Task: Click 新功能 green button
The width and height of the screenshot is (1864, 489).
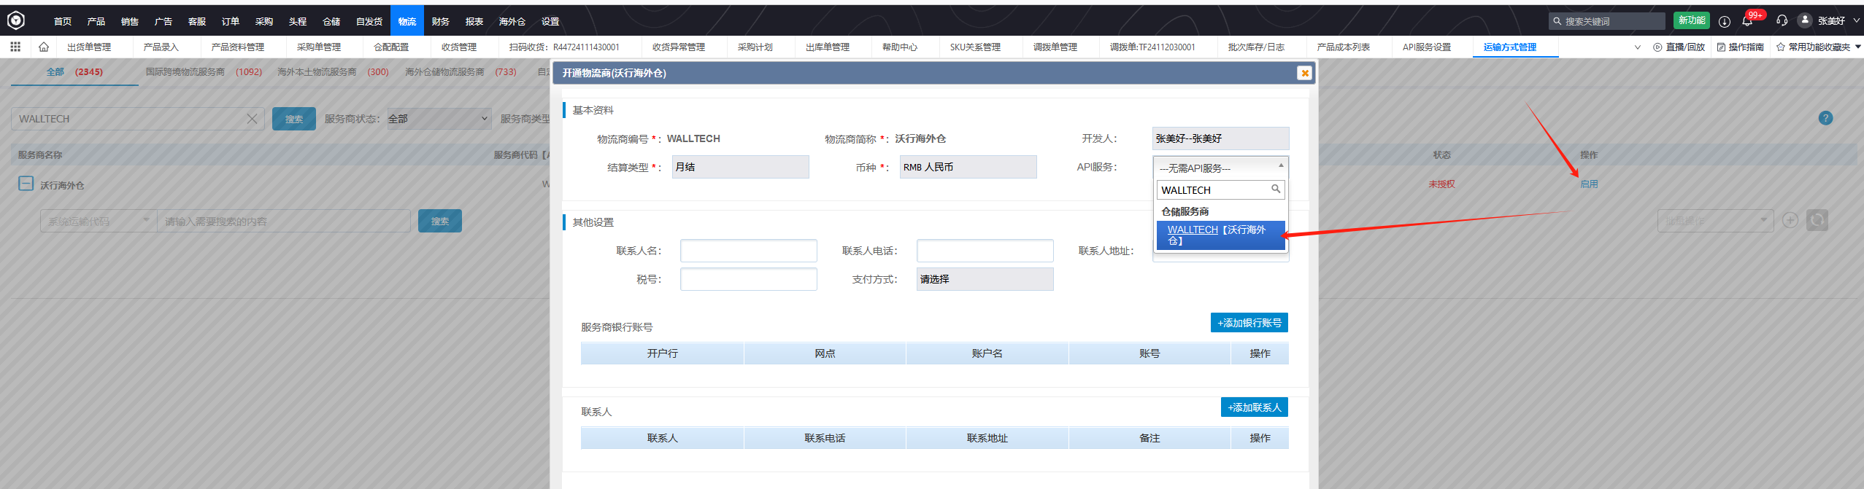Action: pyautogui.click(x=1692, y=20)
